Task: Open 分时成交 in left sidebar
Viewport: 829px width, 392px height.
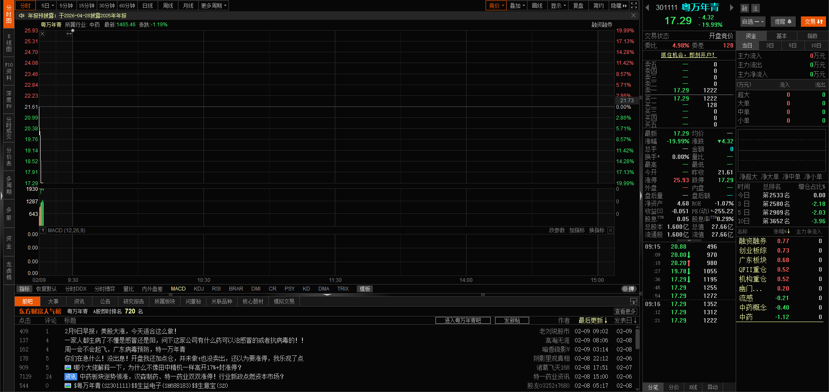Action: (x=9, y=128)
